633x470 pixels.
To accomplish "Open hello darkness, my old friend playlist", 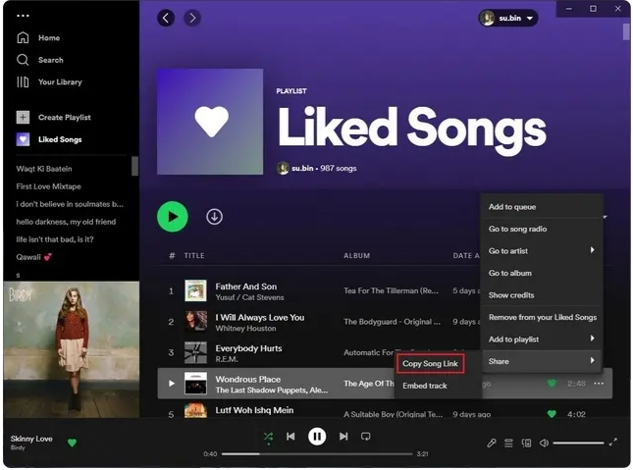I will click(x=66, y=222).
